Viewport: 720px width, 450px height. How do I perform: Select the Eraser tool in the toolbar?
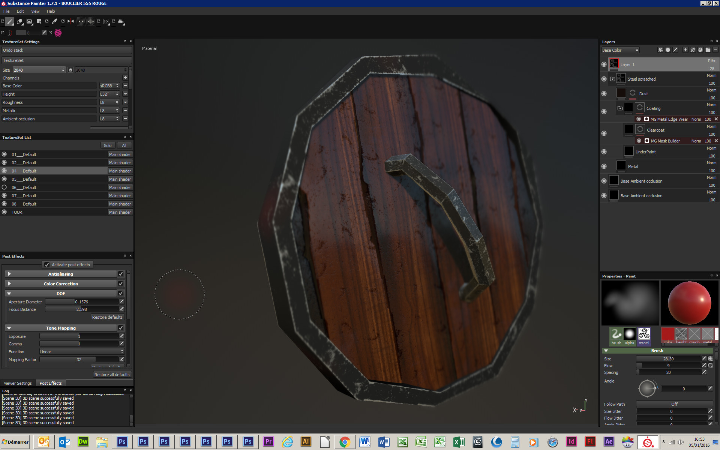point(19,22)
